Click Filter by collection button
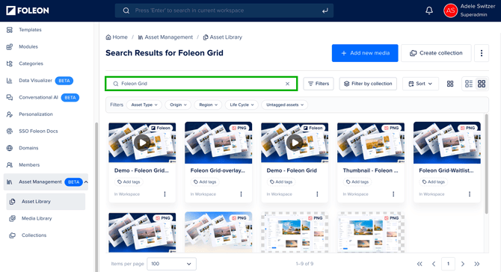Viewport: 501px width, 272px height. [x=368, y=84]
